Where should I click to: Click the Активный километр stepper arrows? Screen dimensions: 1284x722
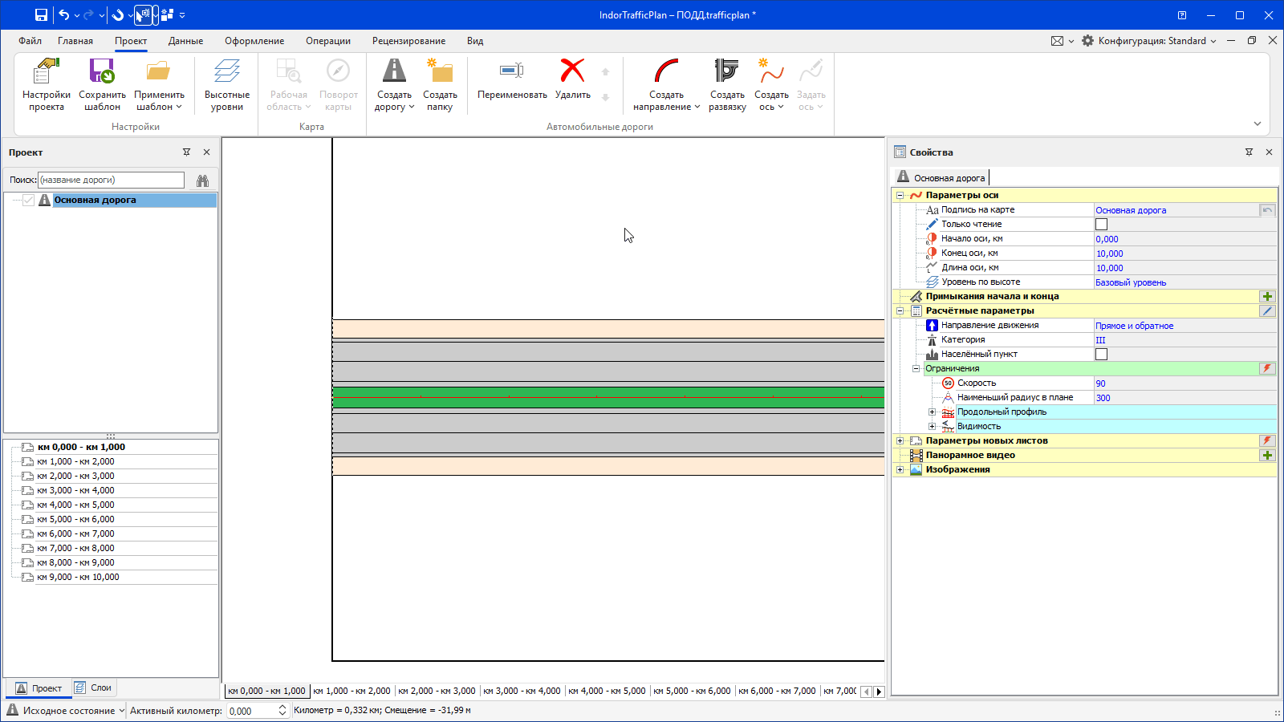pos(282,711)
